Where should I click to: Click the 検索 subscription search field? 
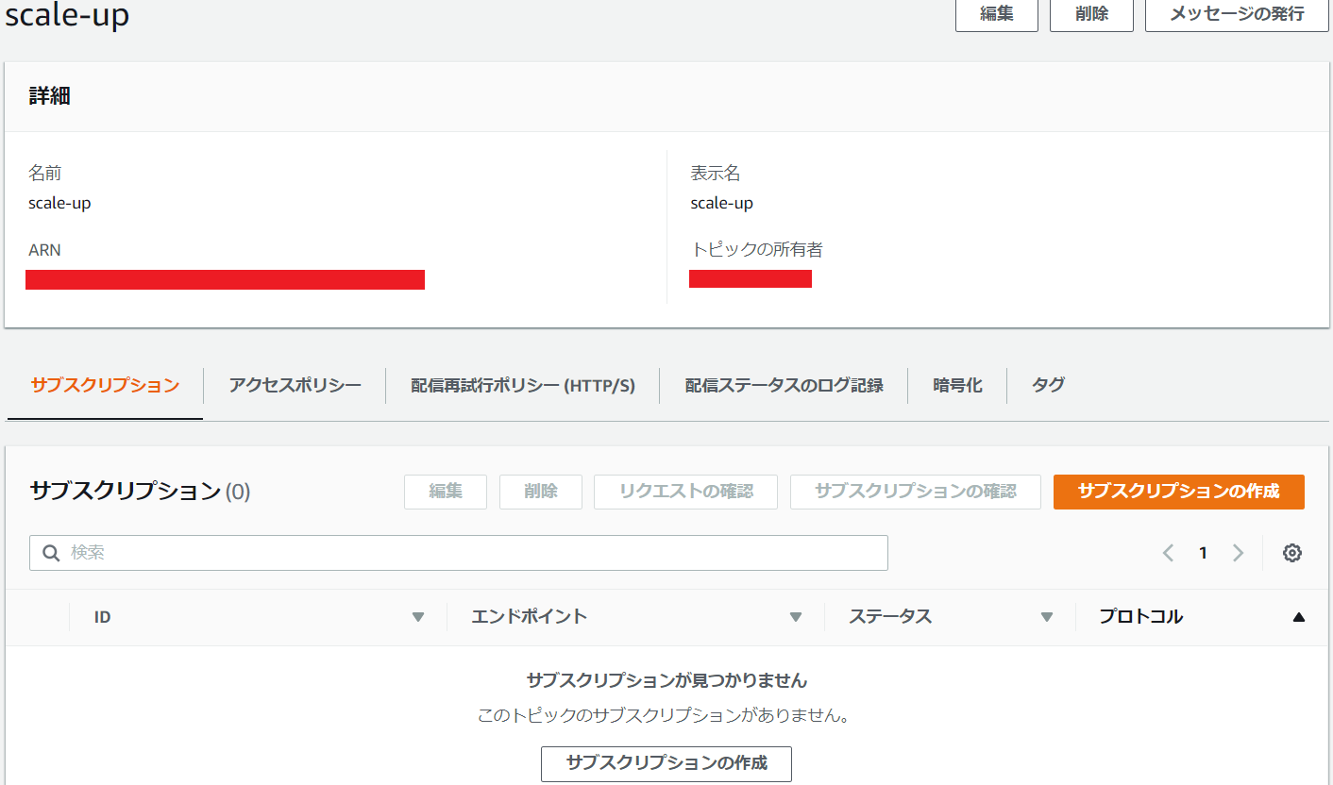point(472,553)
